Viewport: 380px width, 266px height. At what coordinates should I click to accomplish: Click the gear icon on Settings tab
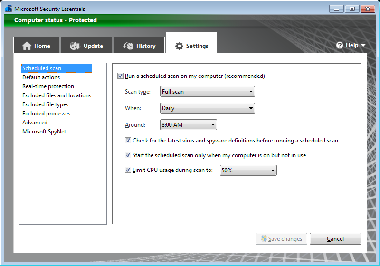[x=179, y=46]
